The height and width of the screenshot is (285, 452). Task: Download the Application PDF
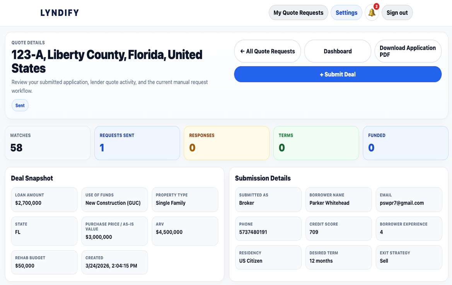pyautogui.click(x=408, y=51)
